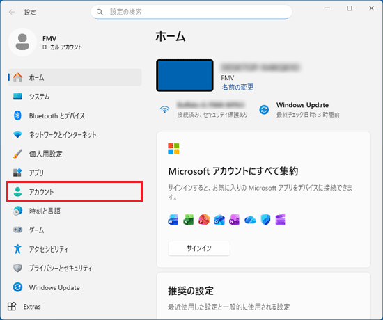Click the アカウント person icon

click(x=17, y=191)
